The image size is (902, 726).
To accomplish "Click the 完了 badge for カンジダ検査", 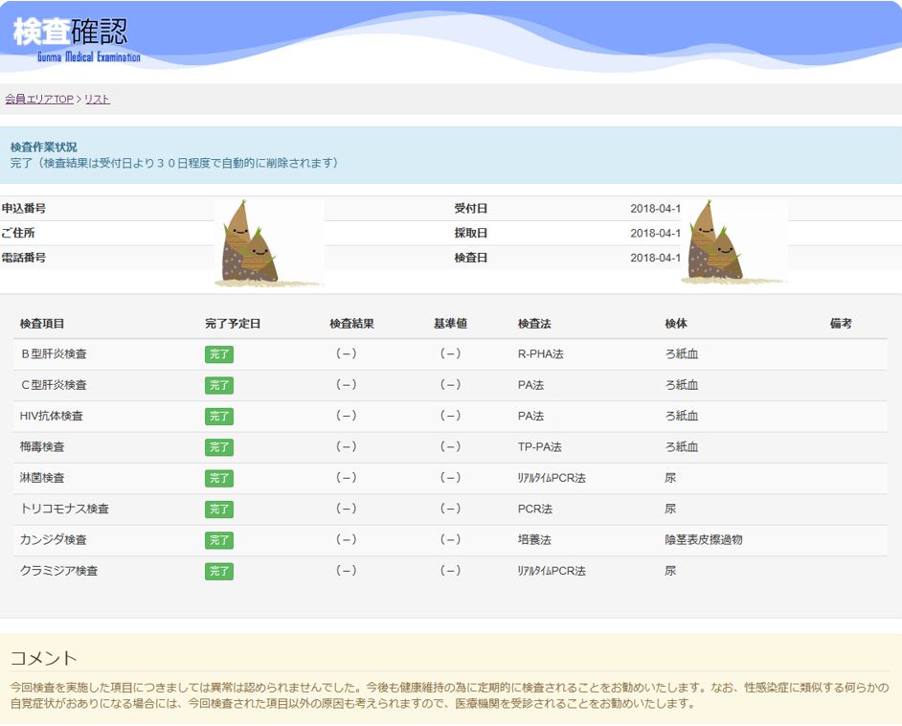I will click(x=219, y=541).
